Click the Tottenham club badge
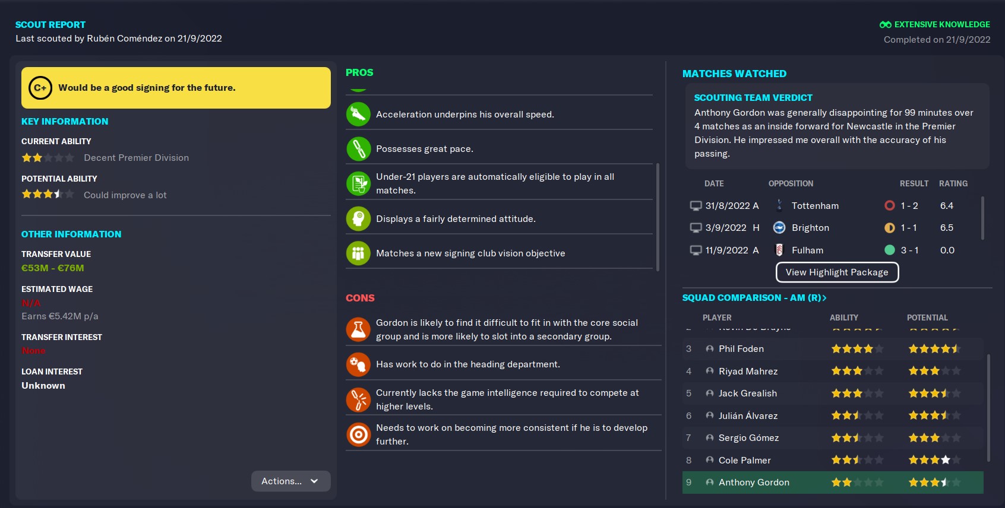Screen dimensions: 1005x508 (x=779, y=205)
